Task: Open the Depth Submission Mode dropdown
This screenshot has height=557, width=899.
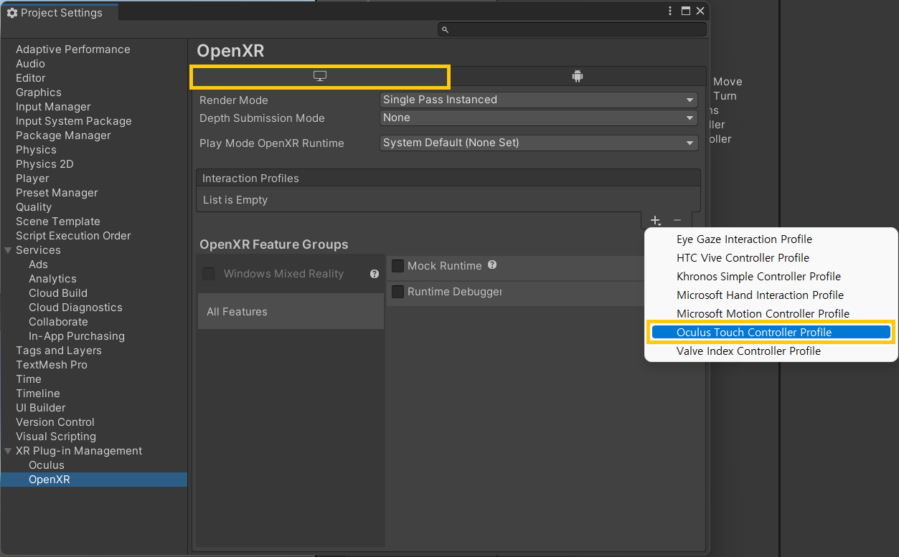Action: (x=538, y=118)
